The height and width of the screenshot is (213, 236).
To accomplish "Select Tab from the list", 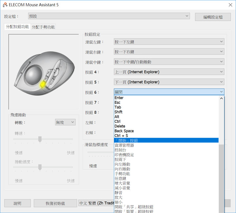I will [166, 107].
